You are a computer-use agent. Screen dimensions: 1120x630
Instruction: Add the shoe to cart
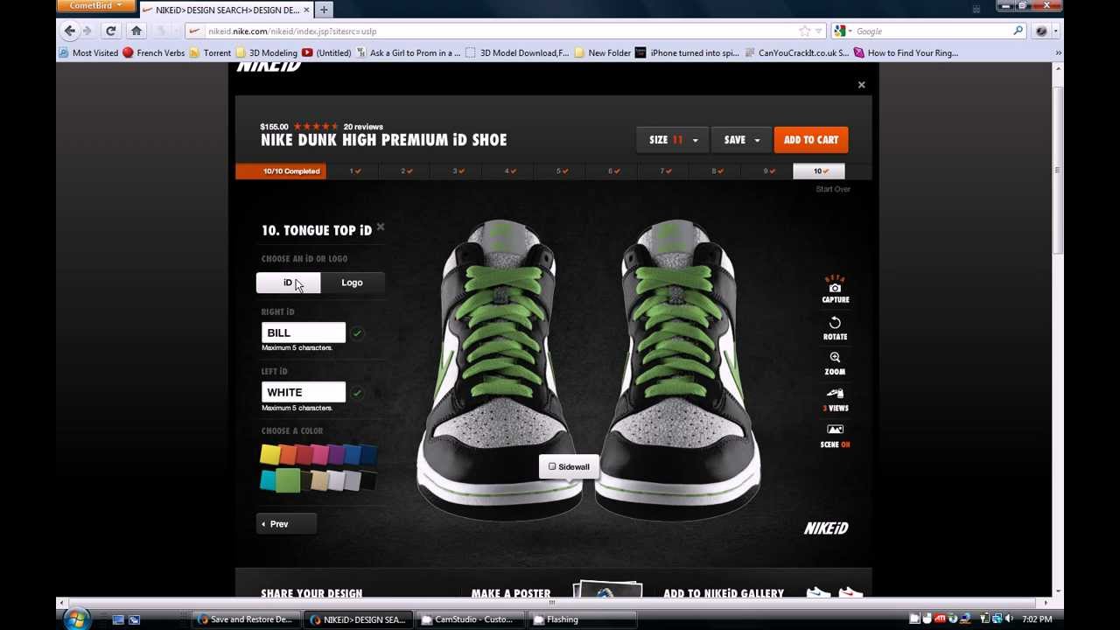click(x=811, y=140)
